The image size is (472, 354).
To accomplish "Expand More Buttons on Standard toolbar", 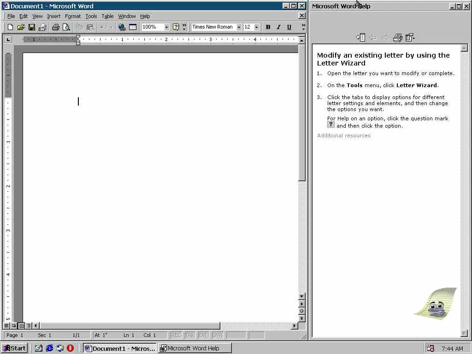I will coord(184,27).
